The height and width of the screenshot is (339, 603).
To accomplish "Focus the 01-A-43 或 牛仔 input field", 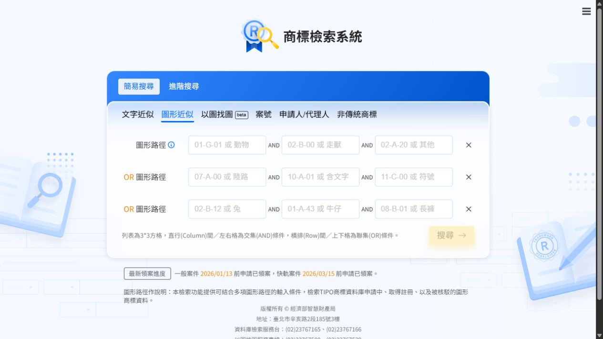I will point(320,209).
